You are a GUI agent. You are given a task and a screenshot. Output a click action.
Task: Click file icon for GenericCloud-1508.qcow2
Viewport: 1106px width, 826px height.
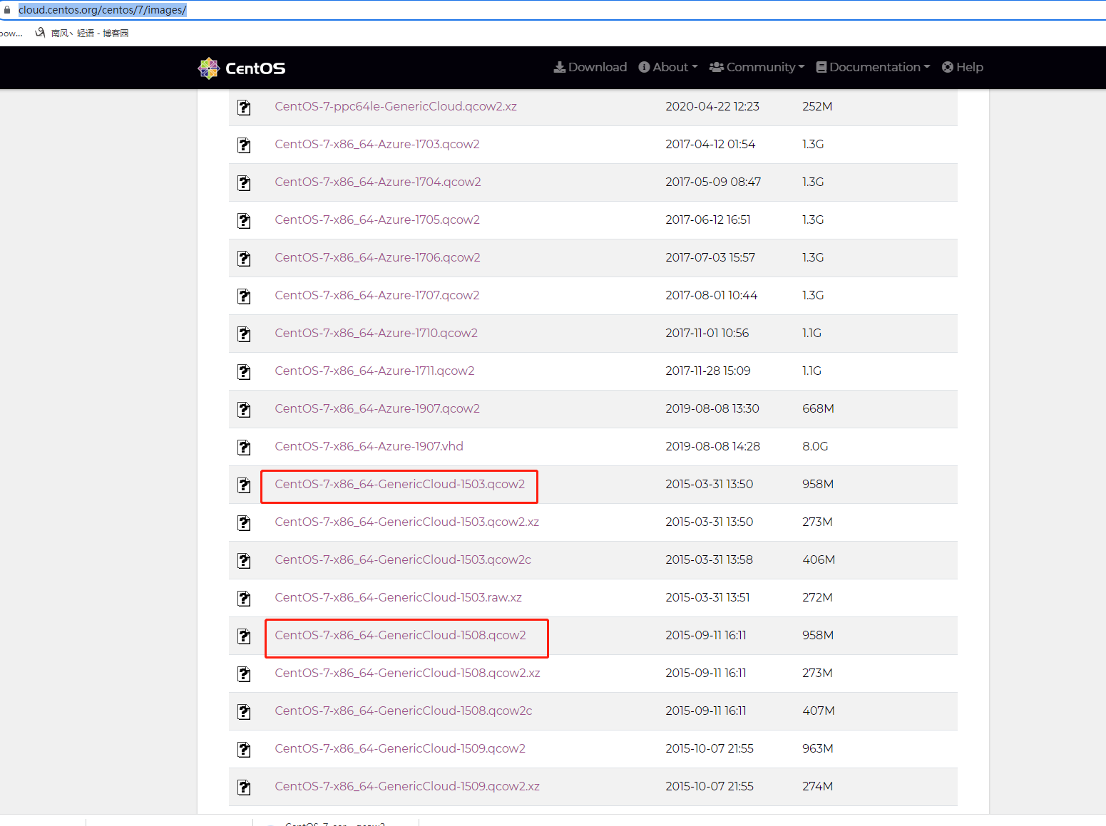point(244,636)
